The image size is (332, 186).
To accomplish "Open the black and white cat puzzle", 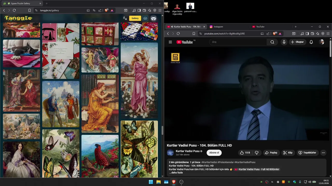I will click(22, 53).
